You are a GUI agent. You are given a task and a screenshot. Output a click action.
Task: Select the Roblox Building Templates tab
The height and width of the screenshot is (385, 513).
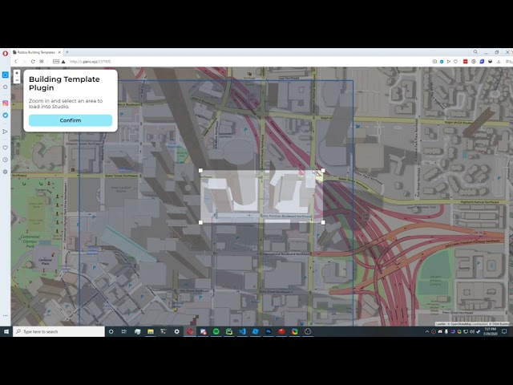pos(37,52)
